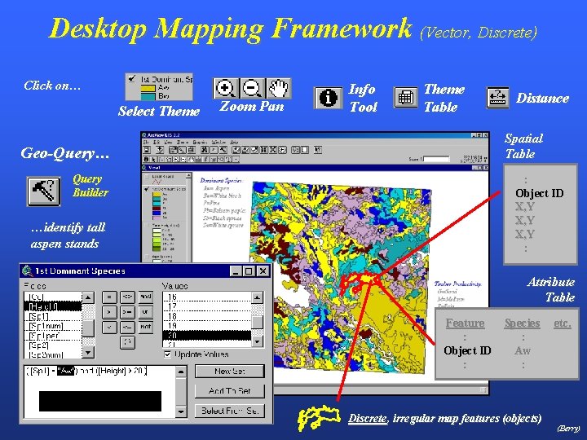Click the hammer Query Builder icon in ArcView toolbar
This screenshot has width=587, height=440.
(223, 150)
